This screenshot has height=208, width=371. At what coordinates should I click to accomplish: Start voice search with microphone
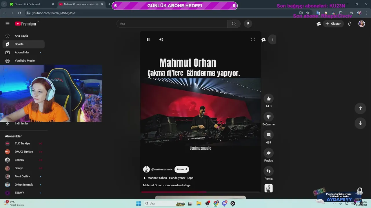(x=248, y=24)
